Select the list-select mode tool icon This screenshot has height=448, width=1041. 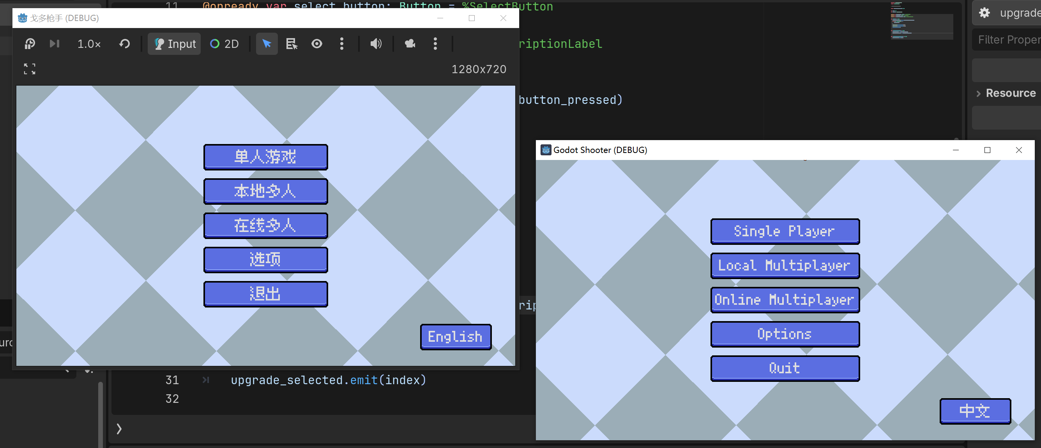click(292, 44)
